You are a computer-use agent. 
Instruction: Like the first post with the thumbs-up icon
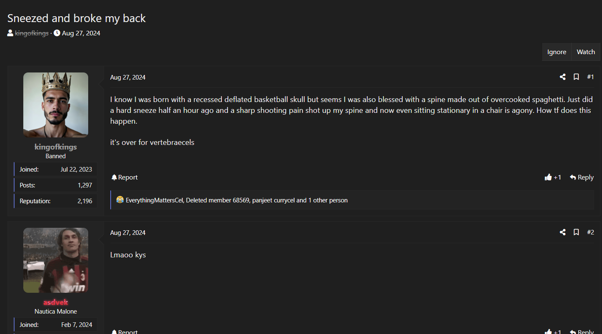[548, 177]
